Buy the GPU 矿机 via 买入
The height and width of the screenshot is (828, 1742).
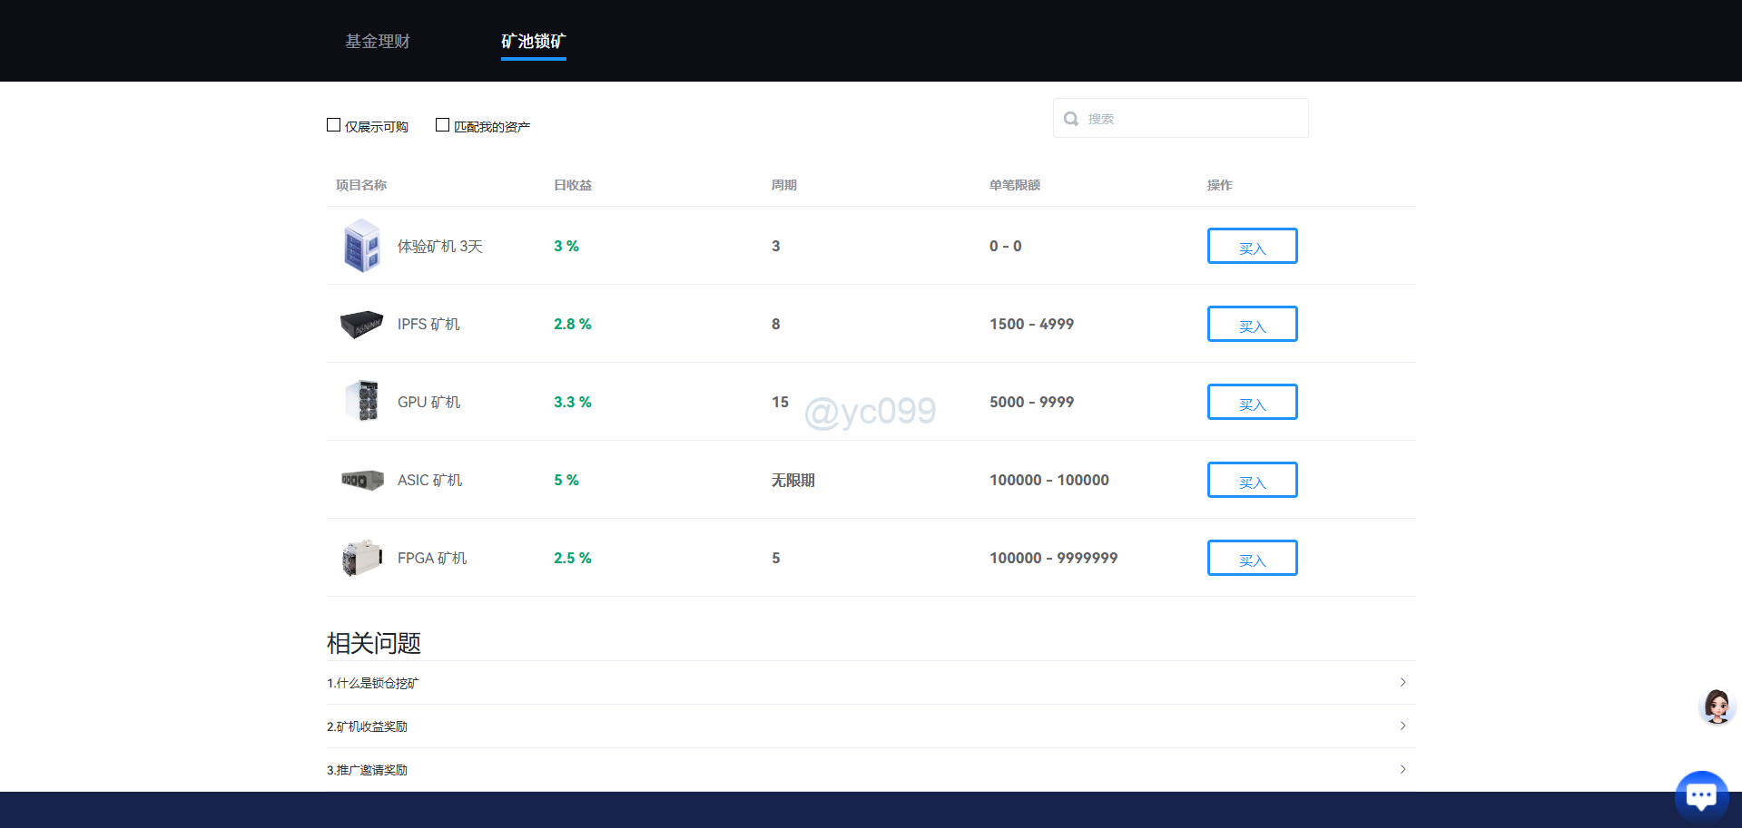pos(1252,402)
